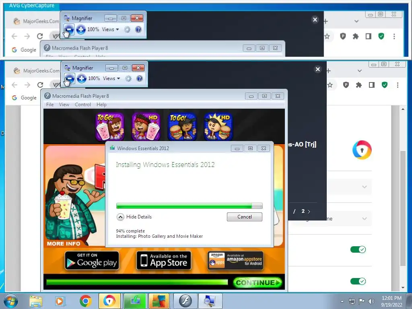Open Google bookmark in bookmarks bar
The image size is (412, 309).
25,98
